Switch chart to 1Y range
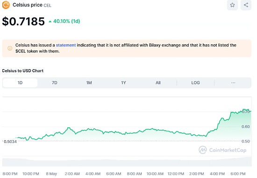 123,83
